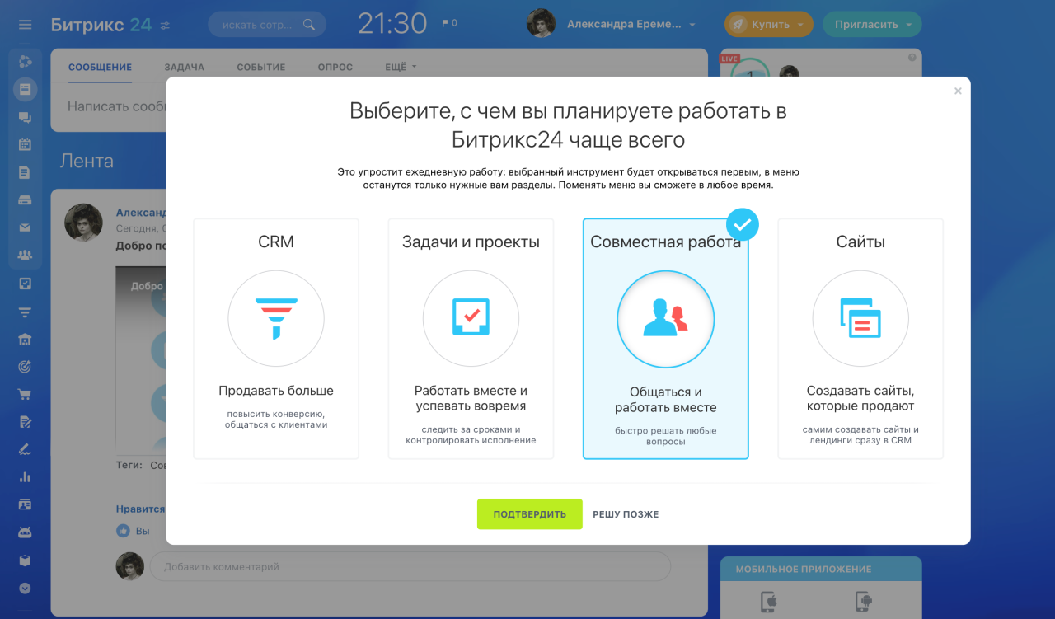The image size is (1055, 619).
Task: Click the swap arrows icon beside logo
Action: tap(165, 26)
